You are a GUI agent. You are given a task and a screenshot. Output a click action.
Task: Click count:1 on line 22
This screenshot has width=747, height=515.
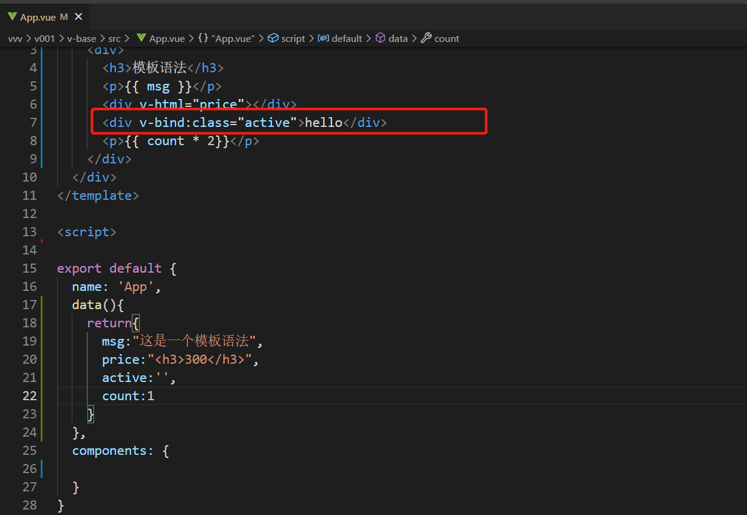pos(128,396)
